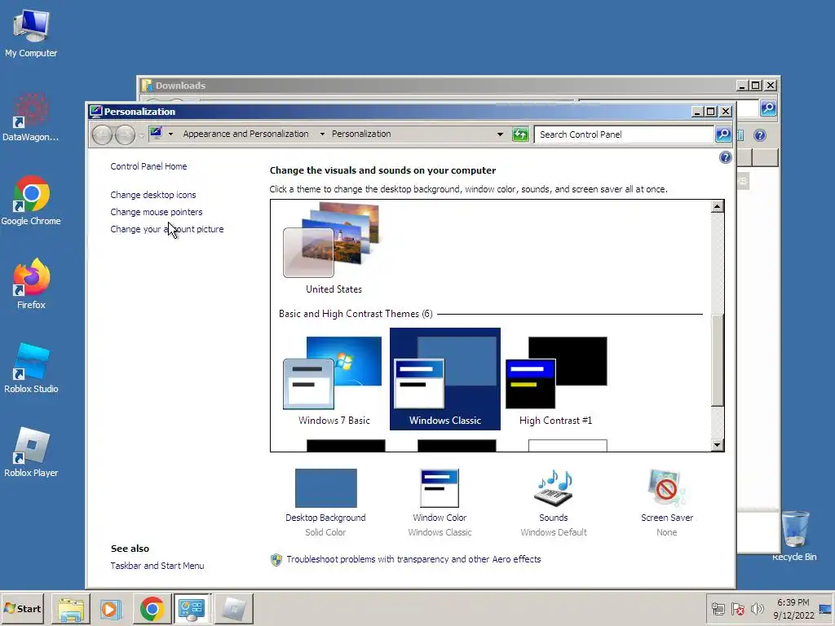The width and height of the screenshot is (835, 626).
Task: Select the High Contrast #1 theme
Action: (555, 379)
